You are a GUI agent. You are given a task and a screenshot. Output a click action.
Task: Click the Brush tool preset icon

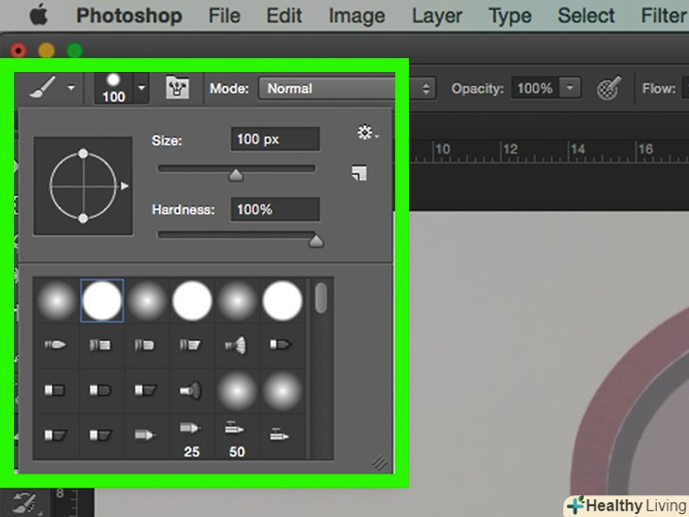43,87
